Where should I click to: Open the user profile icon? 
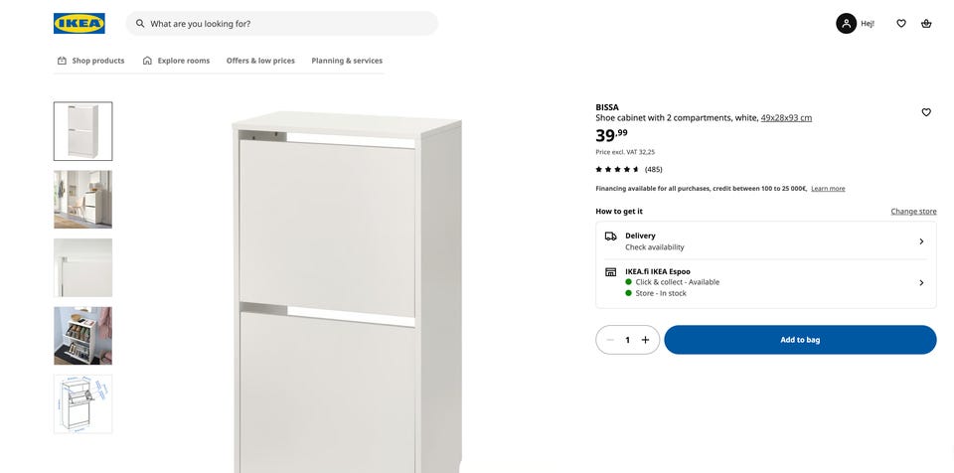[x=846, y=23]
